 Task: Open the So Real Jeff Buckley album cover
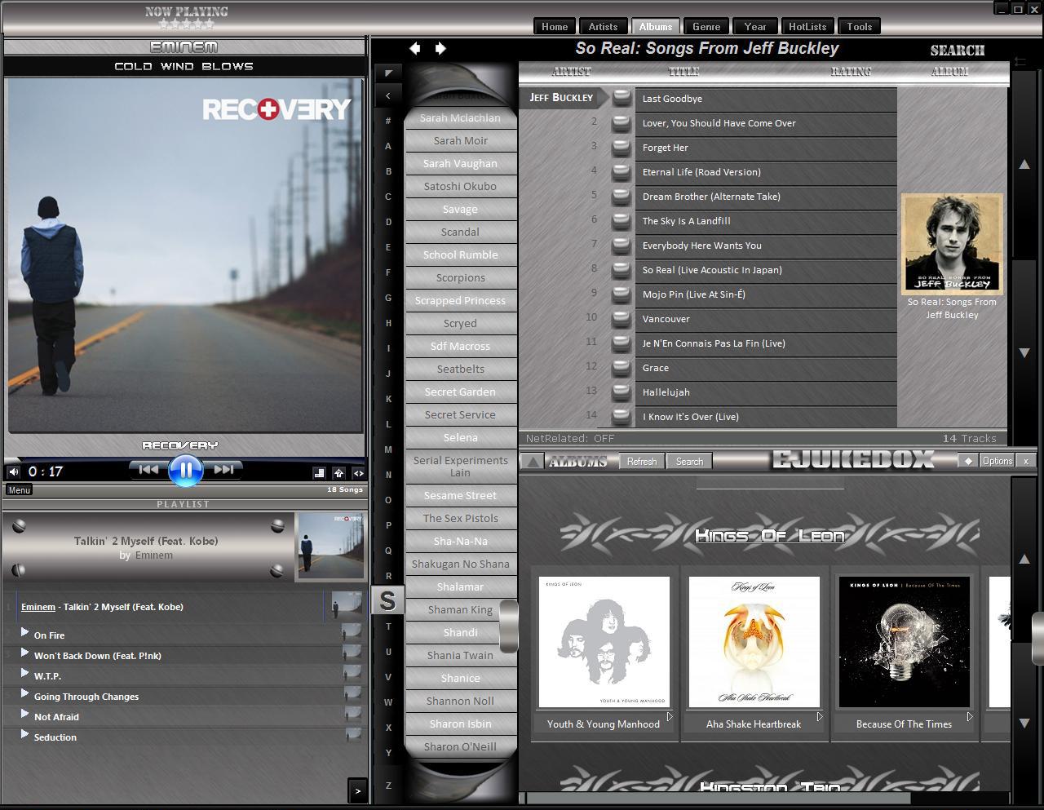coord(952,244)
